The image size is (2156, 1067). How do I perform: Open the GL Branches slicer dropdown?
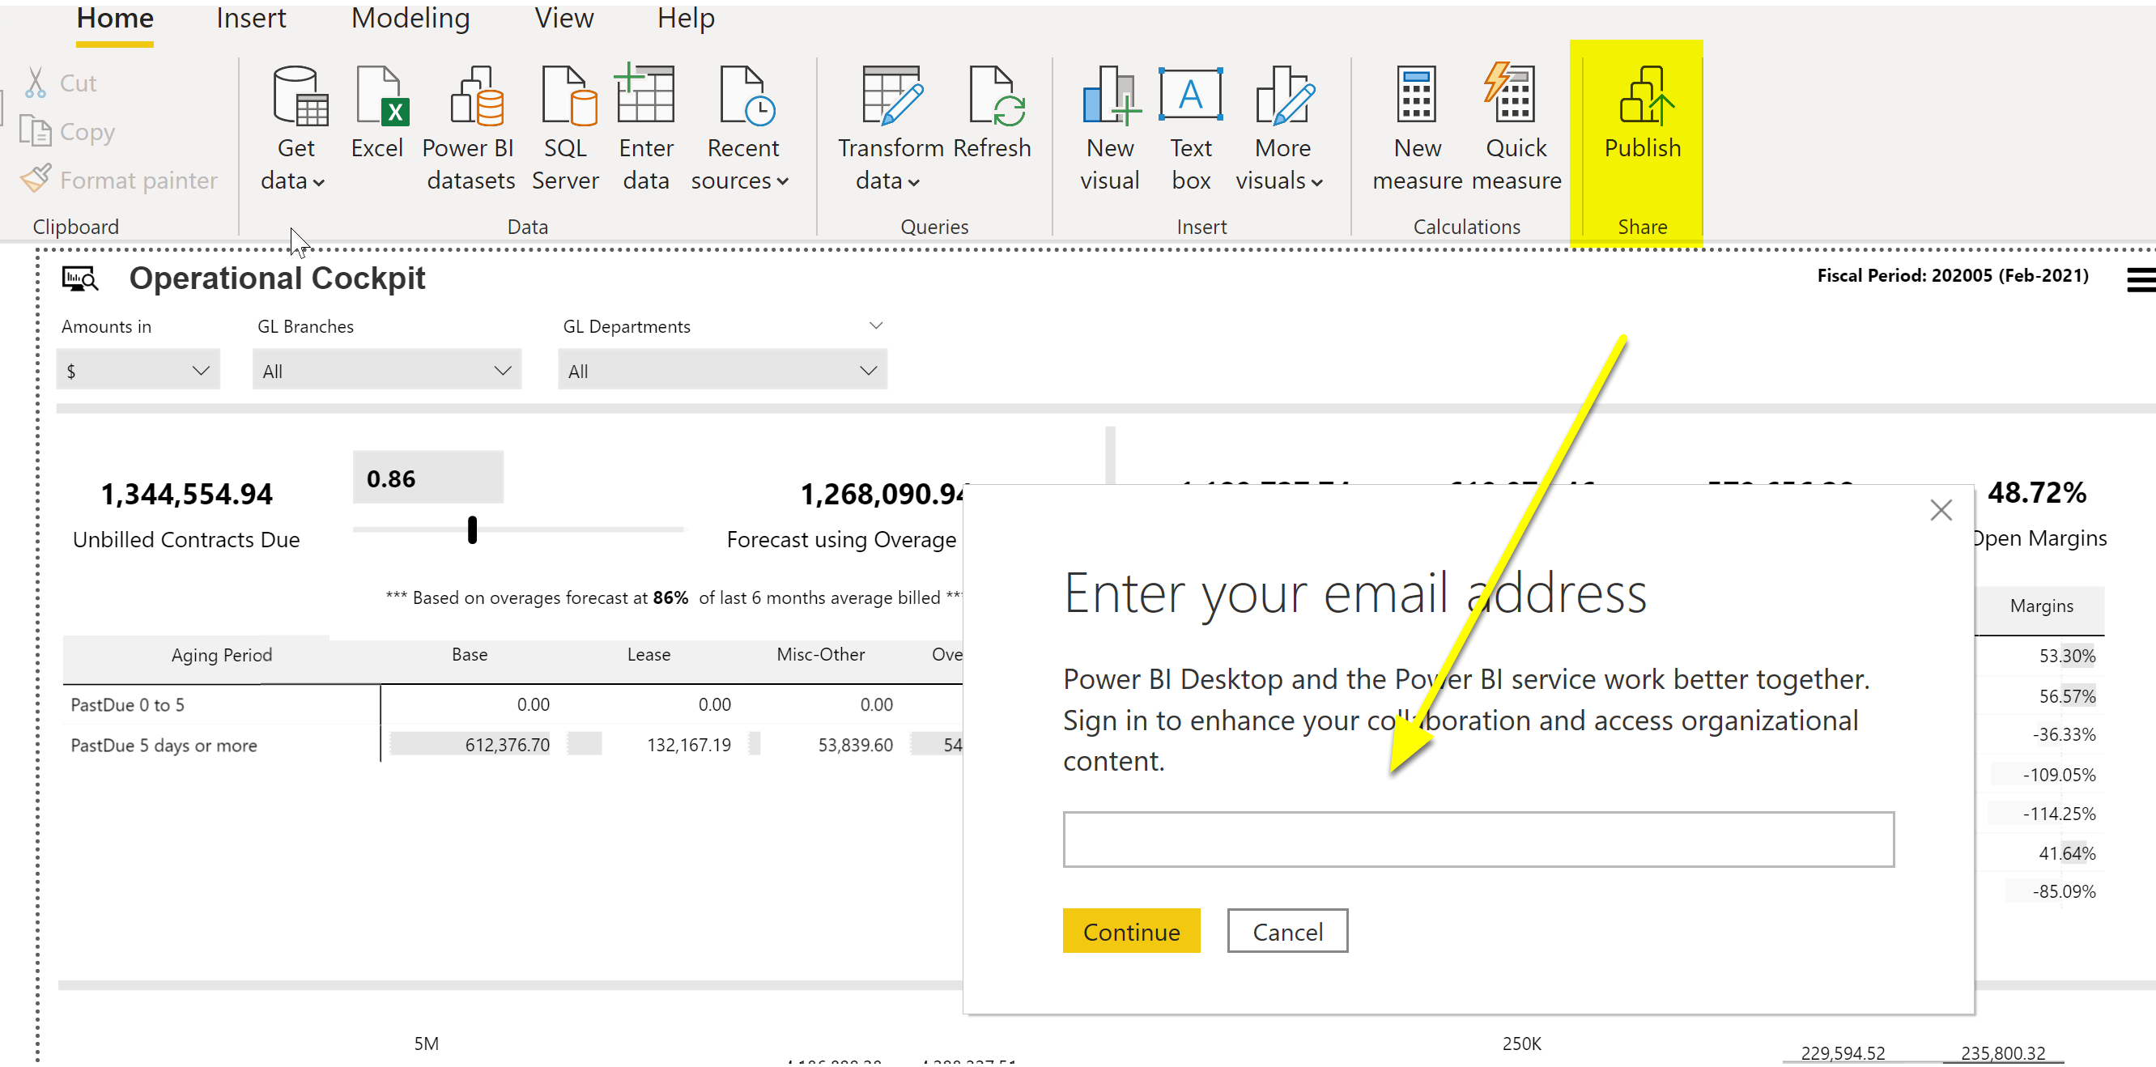[387, 371]
